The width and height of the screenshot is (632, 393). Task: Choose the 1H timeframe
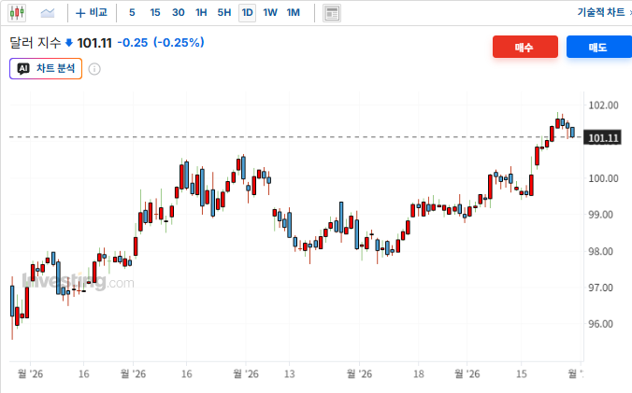[x=201, y=13]
